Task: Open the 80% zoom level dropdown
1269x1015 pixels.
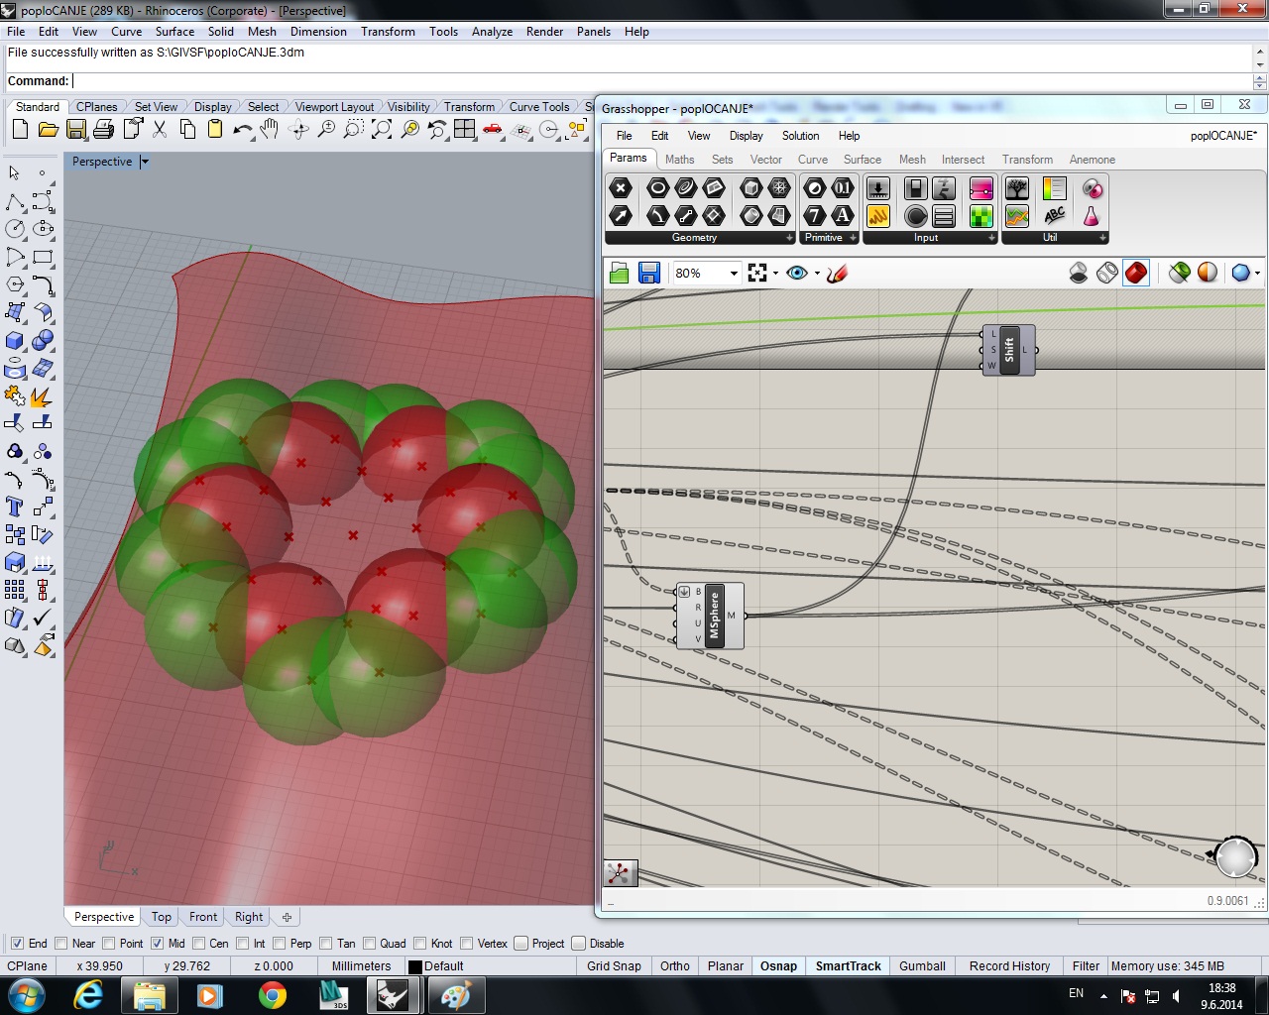Action: click(734, 274)
